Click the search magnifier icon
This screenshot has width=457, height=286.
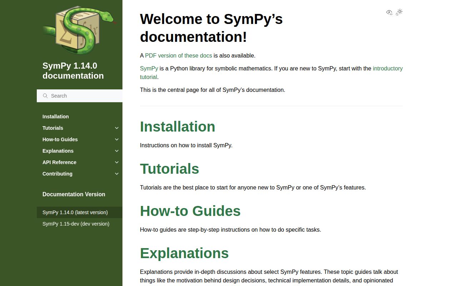pos(45,96)
